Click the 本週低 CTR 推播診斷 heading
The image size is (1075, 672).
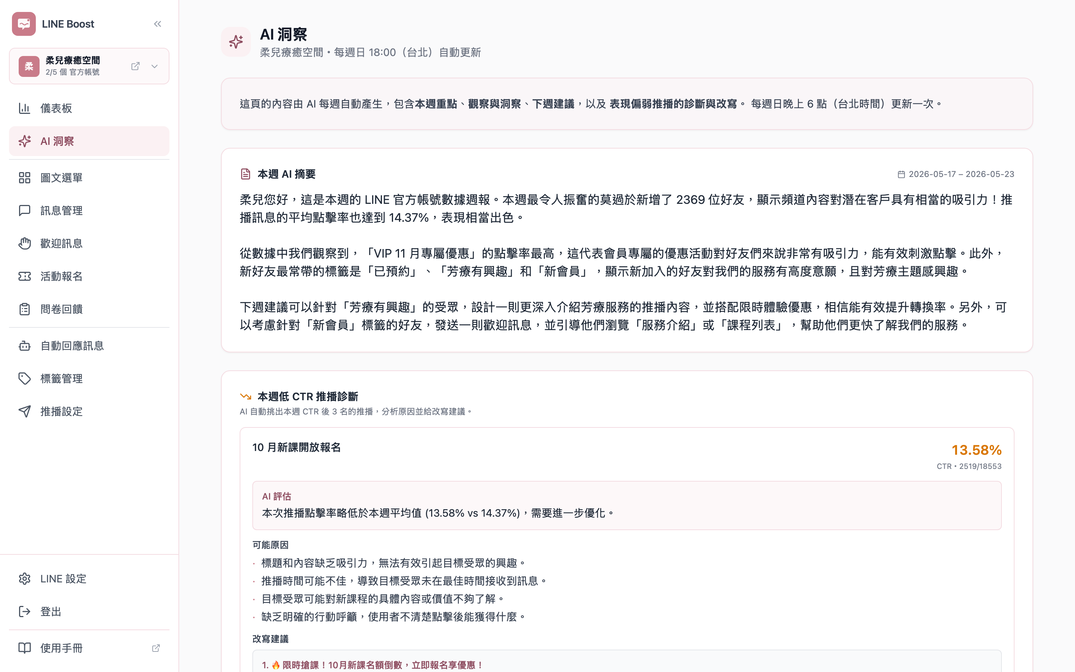[x=308, y=396]
